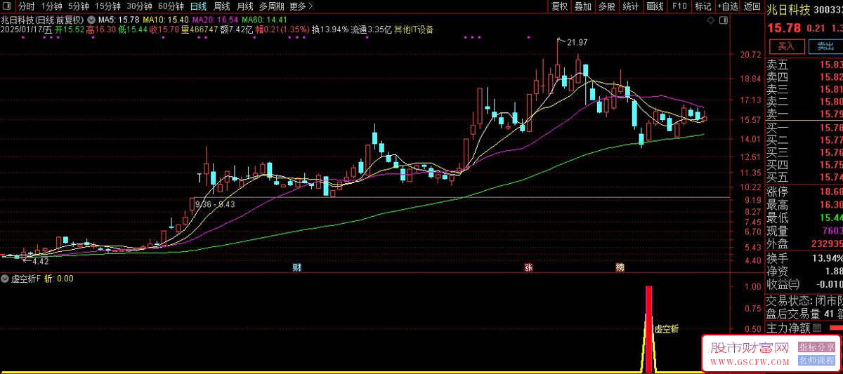
Task: Select the 兆日科技 stock name in quote panel
Action: pos(790,11)
